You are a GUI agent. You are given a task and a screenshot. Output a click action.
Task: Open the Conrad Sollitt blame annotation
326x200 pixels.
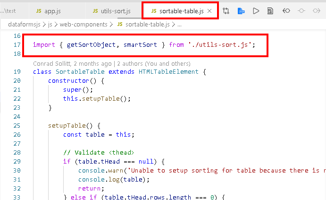[112, 63]
